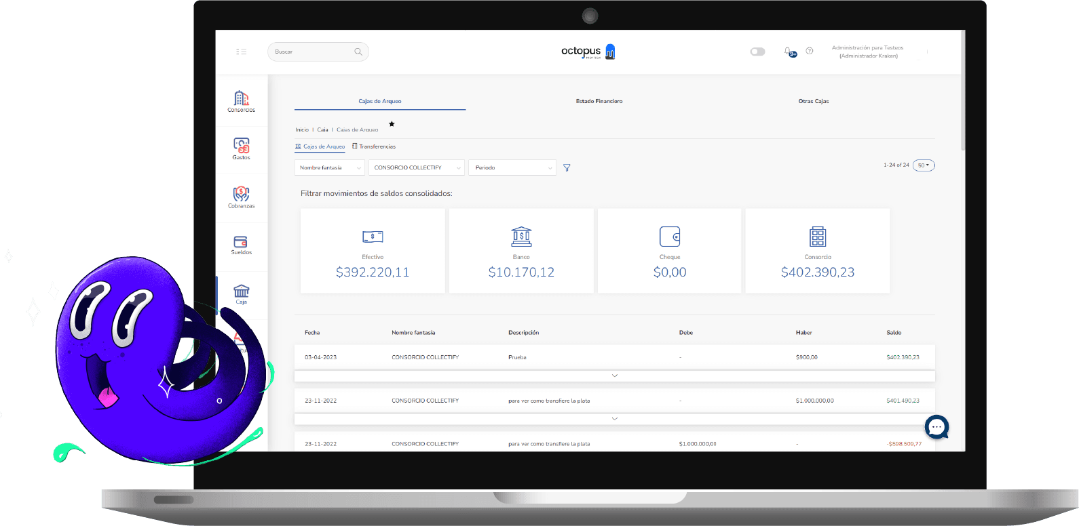1079x526 pixels.
Task: Select the Efectivo balance card
Action: [373, 251]
